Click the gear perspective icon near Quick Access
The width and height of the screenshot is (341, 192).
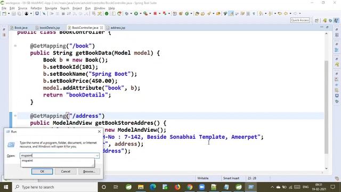tap(330, 20)
